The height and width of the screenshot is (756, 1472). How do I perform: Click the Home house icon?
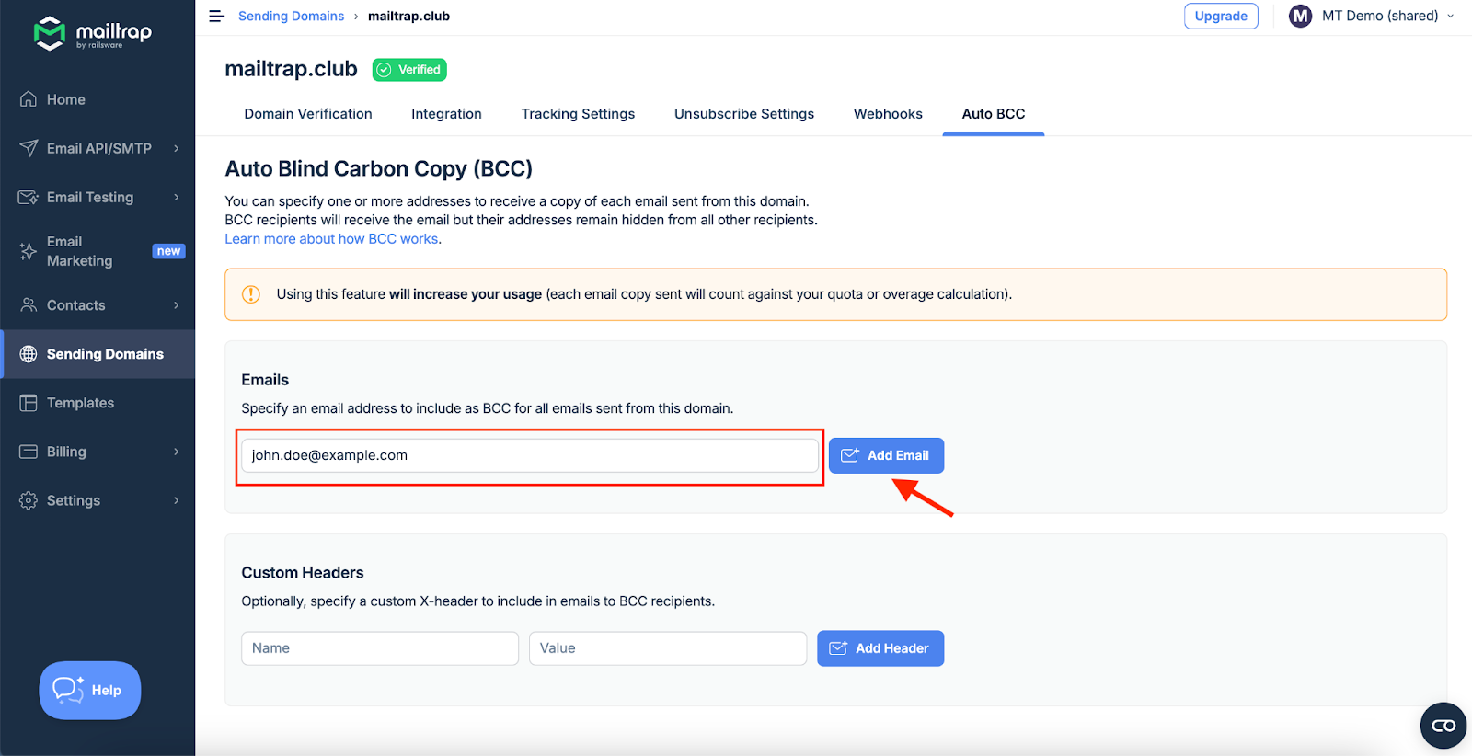(x=29, y=99)
